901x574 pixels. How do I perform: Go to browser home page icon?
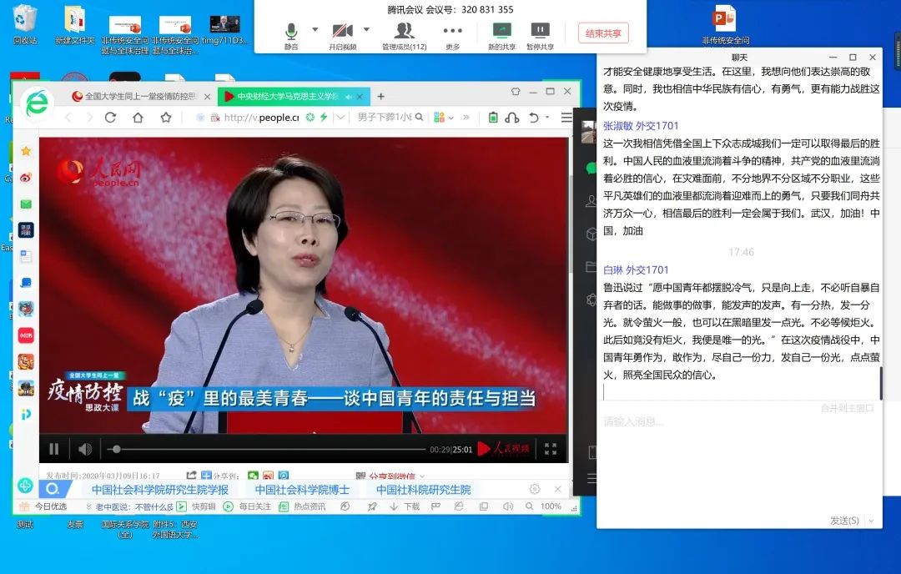click(138, 118)
